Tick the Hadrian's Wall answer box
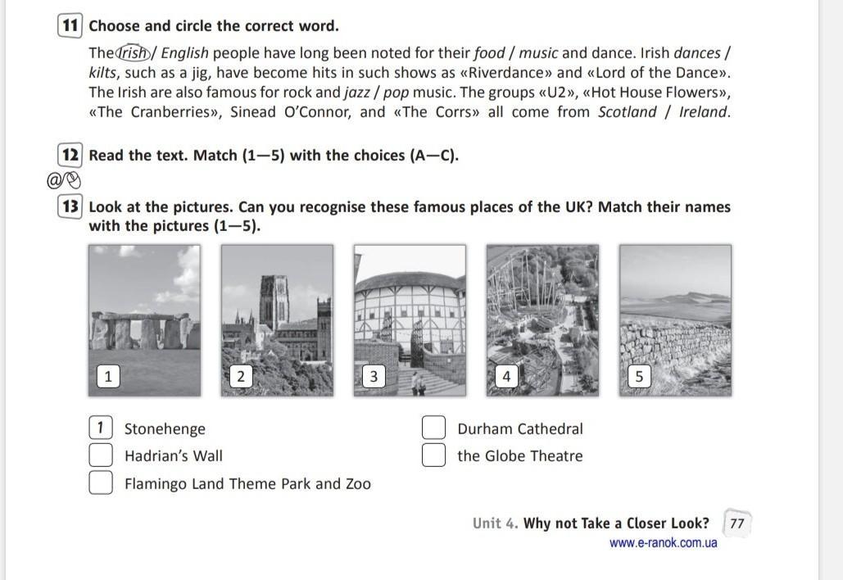 tap(100, 455)
